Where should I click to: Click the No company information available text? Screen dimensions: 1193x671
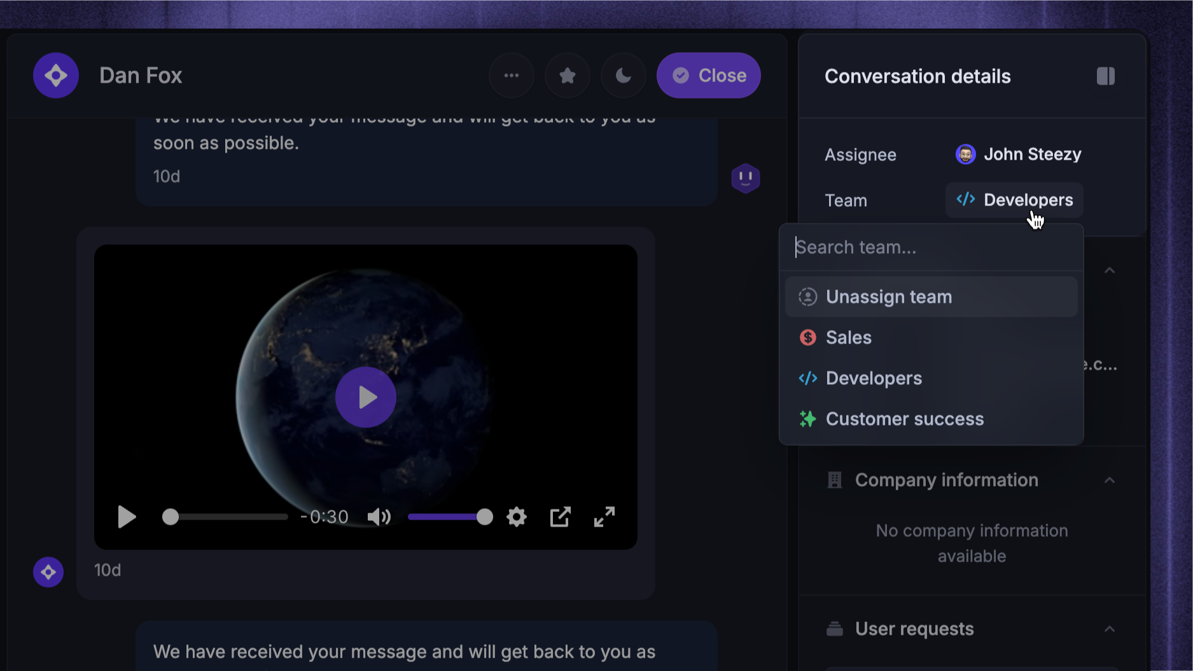[x=972, y=543]
